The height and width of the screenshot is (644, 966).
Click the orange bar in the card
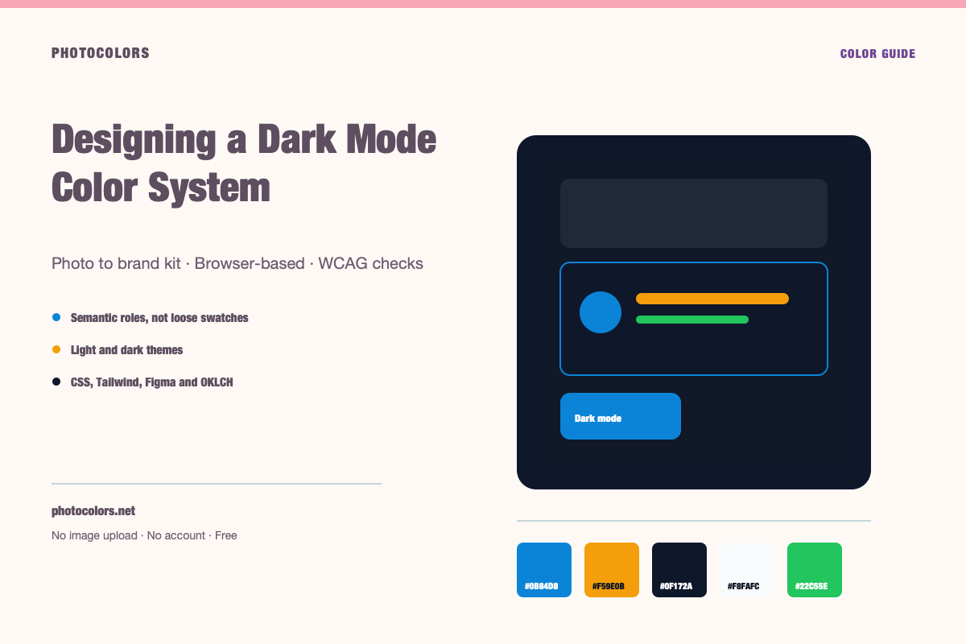pyautogui.click(x=712, y=299)
